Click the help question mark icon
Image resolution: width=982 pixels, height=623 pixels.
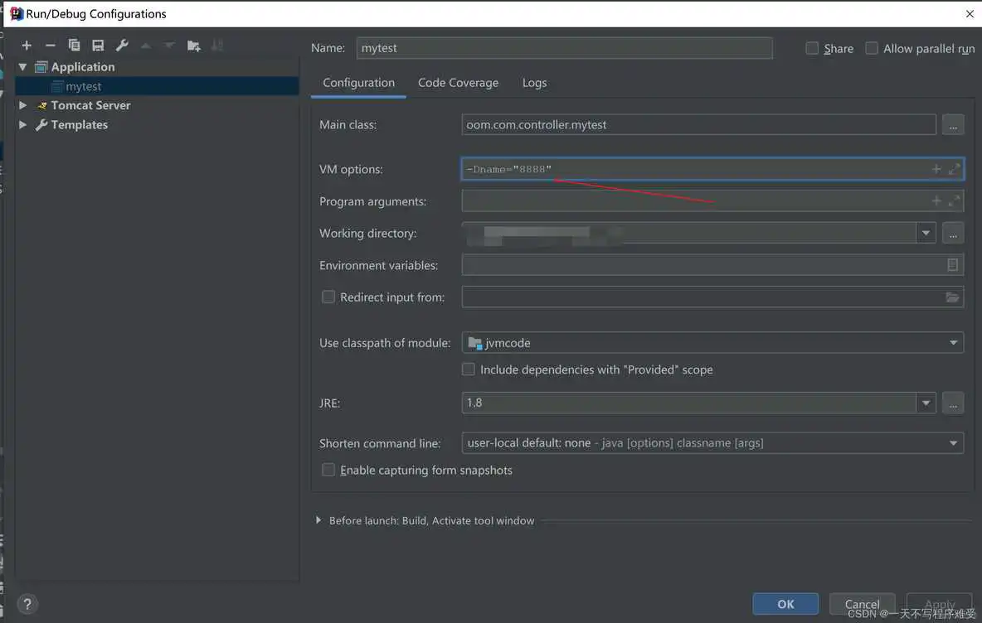pyautogui.click(x=27, y=604)
